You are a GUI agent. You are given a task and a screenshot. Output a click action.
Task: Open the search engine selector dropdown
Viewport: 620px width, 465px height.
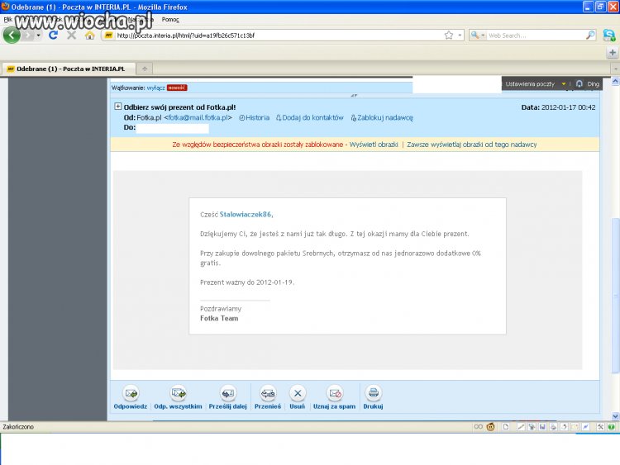click(x=478, y=36)
